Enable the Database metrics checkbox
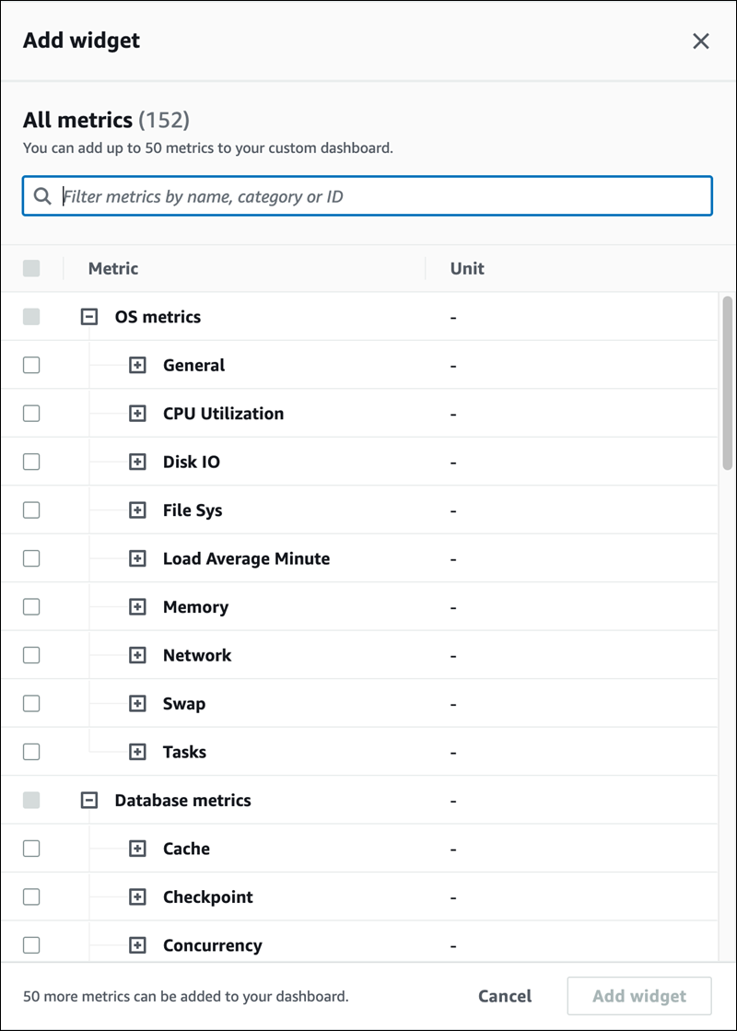The height and width of the screenshot is (1031, 737). click(x=30, y=800)
